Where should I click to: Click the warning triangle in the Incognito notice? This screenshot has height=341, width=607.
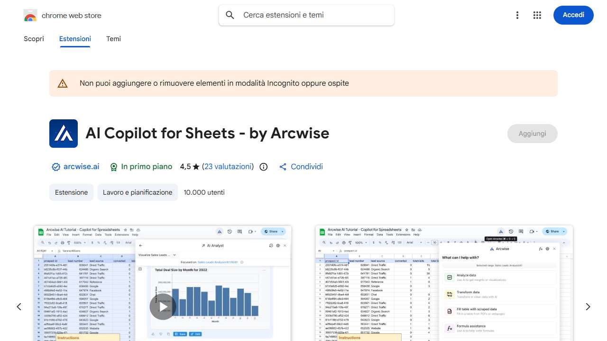[x=62, y=83]
